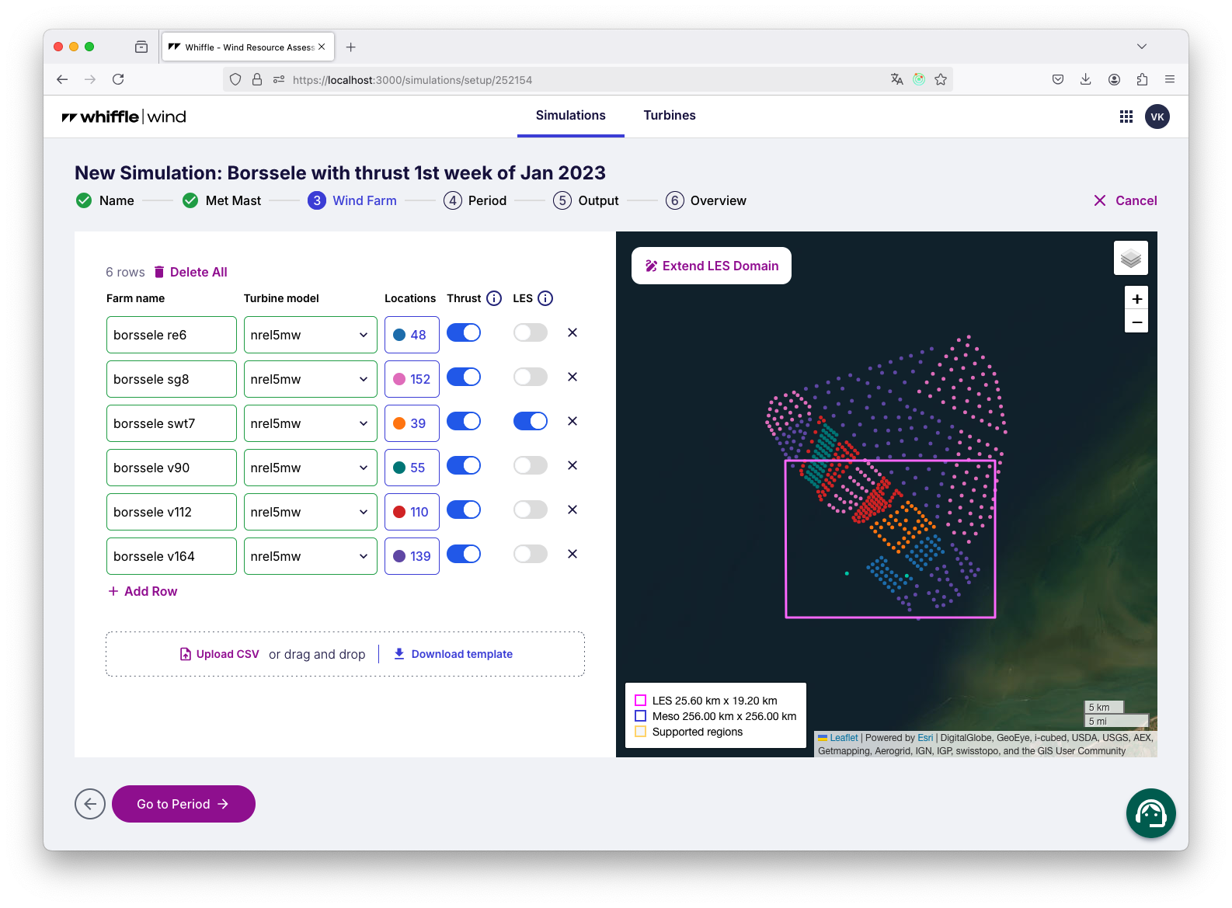This screenshot has width=1232, height=908.
Task: Click Go to Period button
Action: (x=183, y=804)
